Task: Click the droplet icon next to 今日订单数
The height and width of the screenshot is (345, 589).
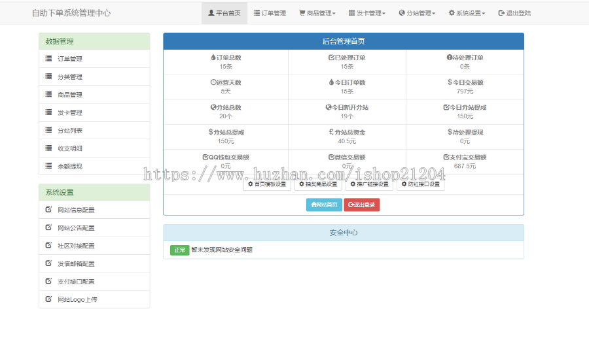Action: 331,82
